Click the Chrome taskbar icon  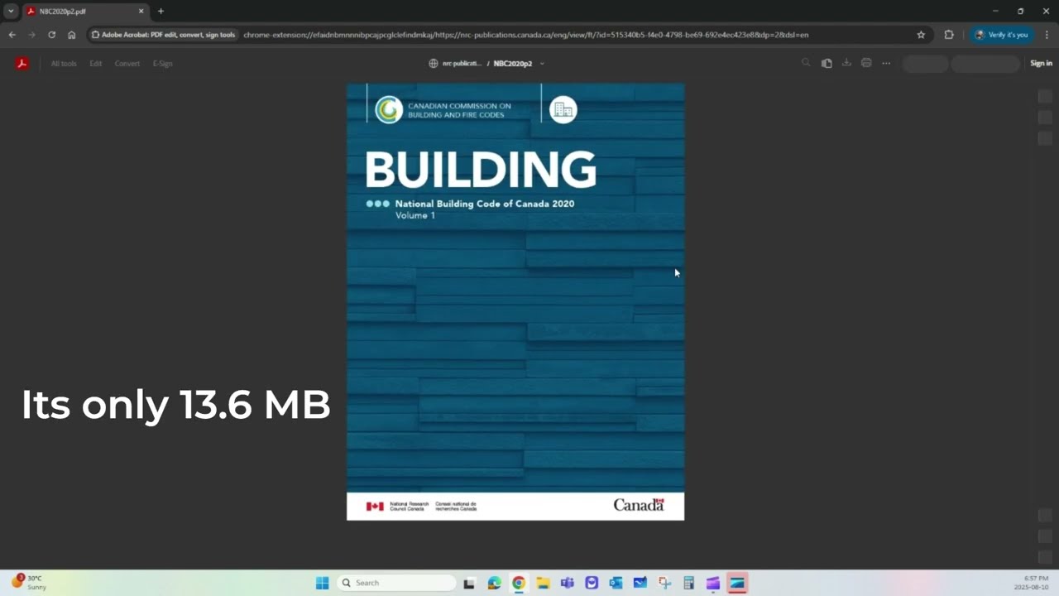coord(518,583)
